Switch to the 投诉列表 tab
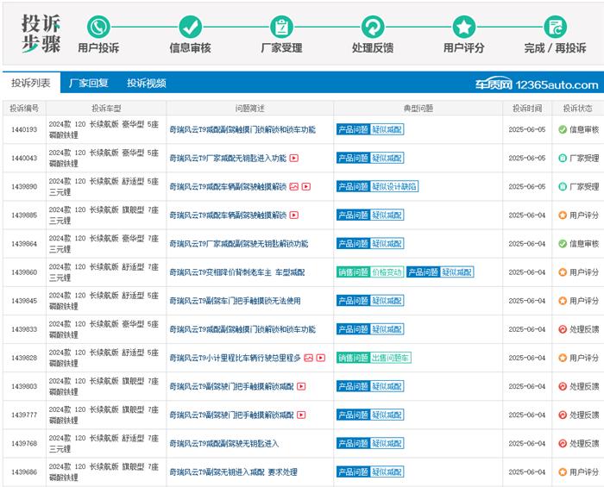This screenshot has width=604, height=487. 31,83
